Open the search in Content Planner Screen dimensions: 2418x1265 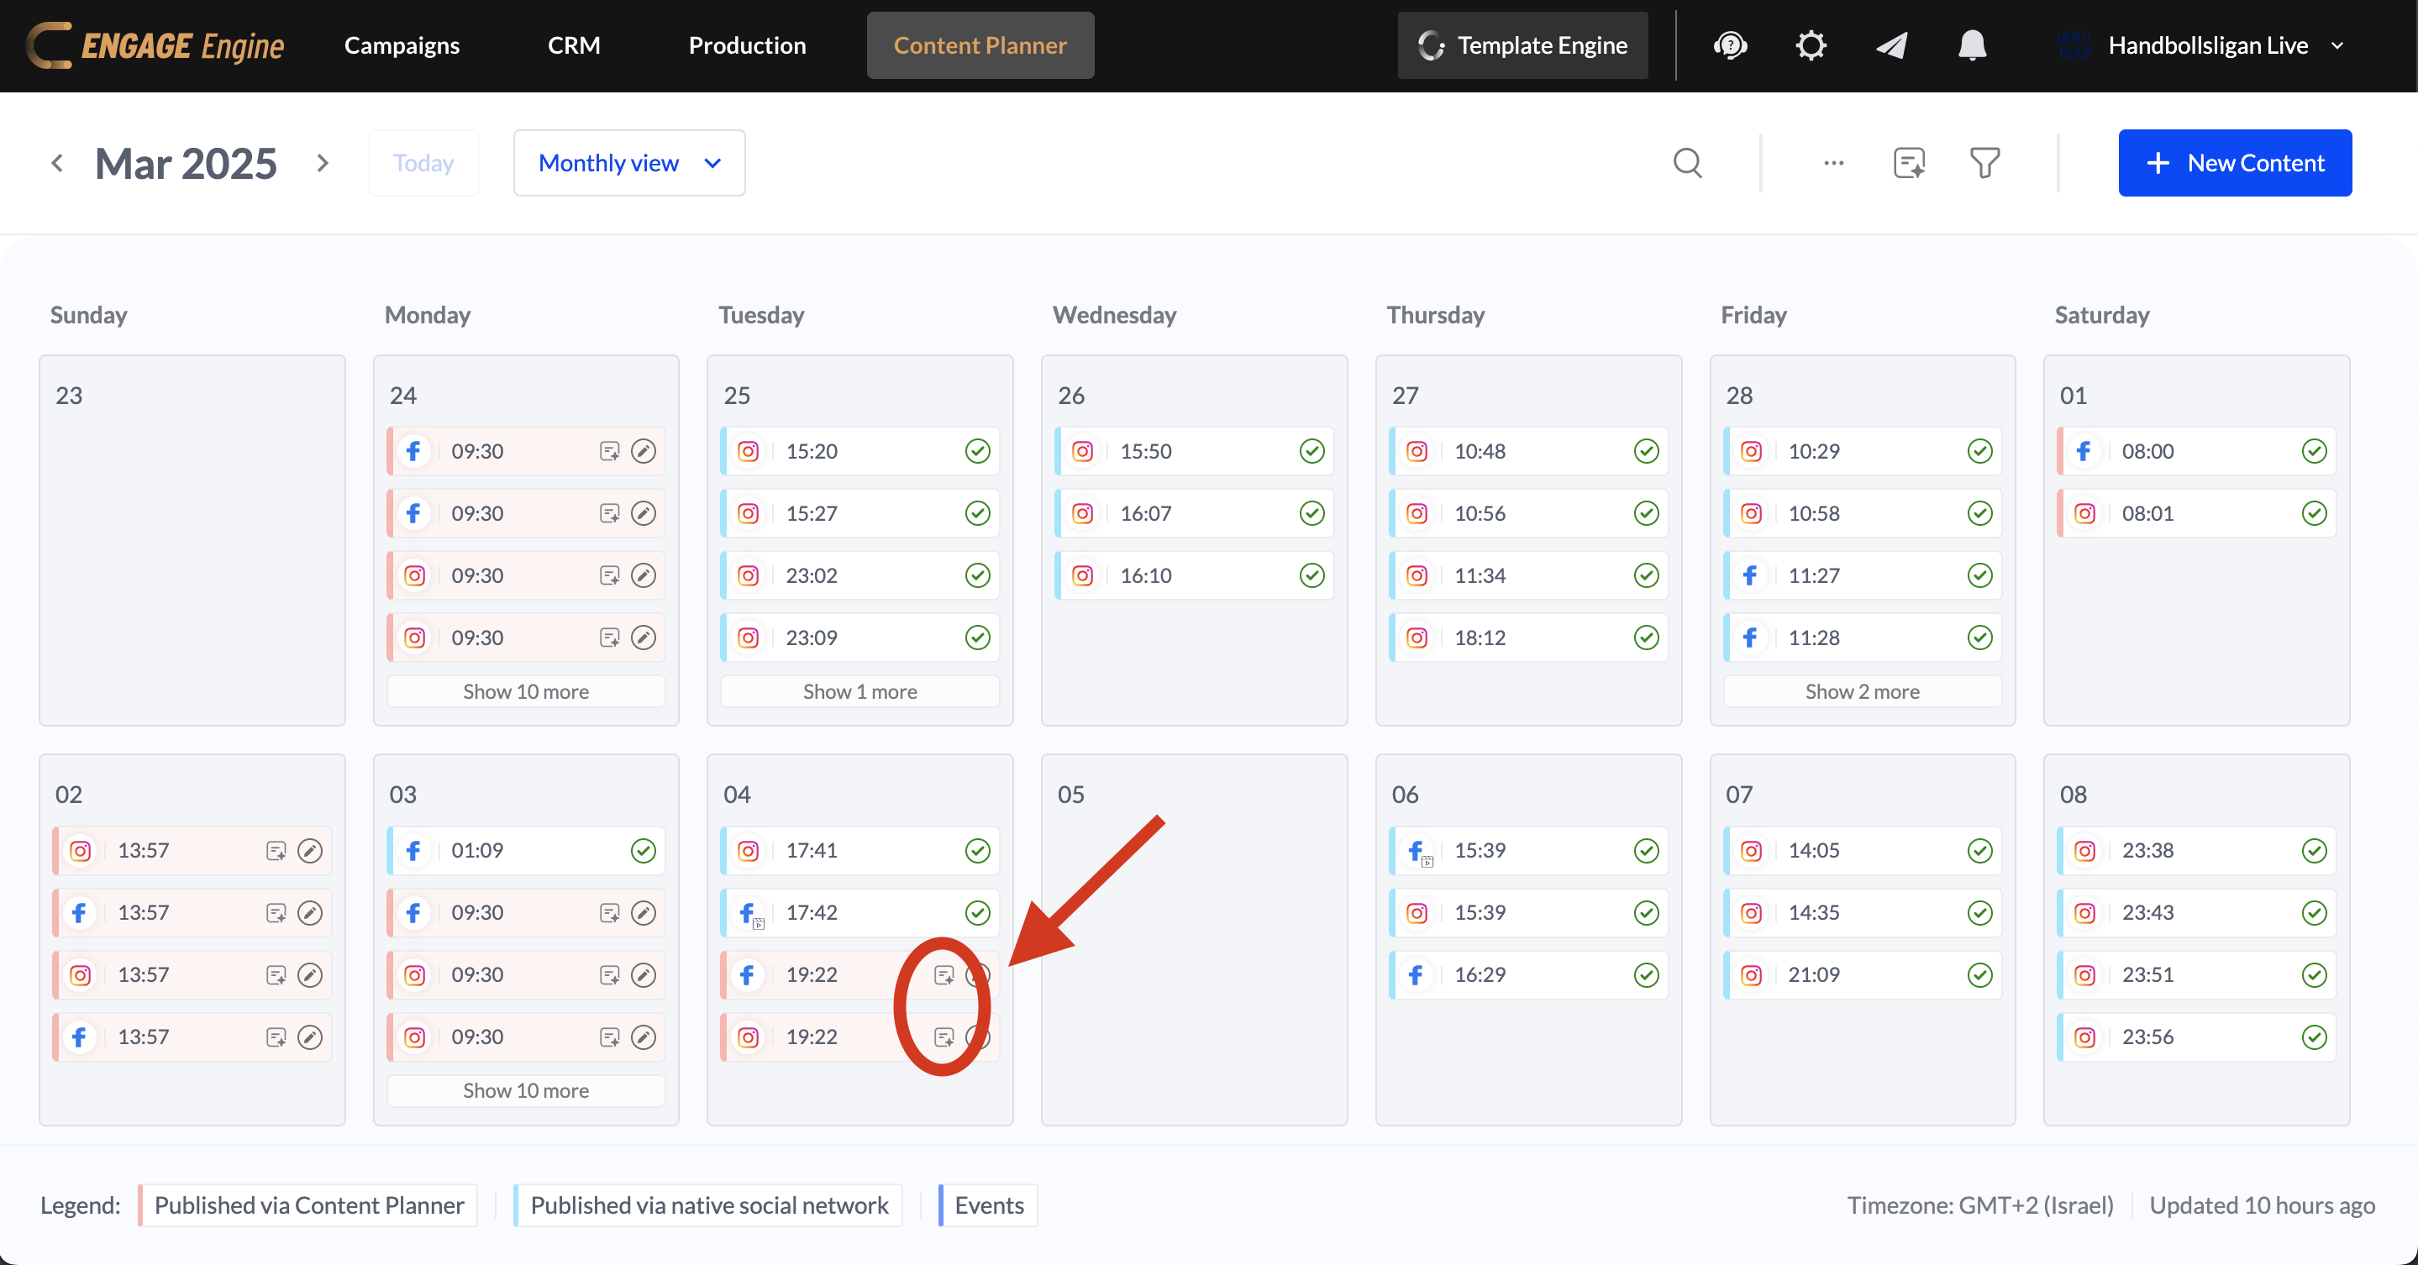1688,162
